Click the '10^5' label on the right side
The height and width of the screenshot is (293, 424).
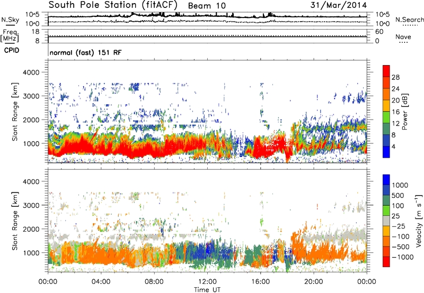383,15
